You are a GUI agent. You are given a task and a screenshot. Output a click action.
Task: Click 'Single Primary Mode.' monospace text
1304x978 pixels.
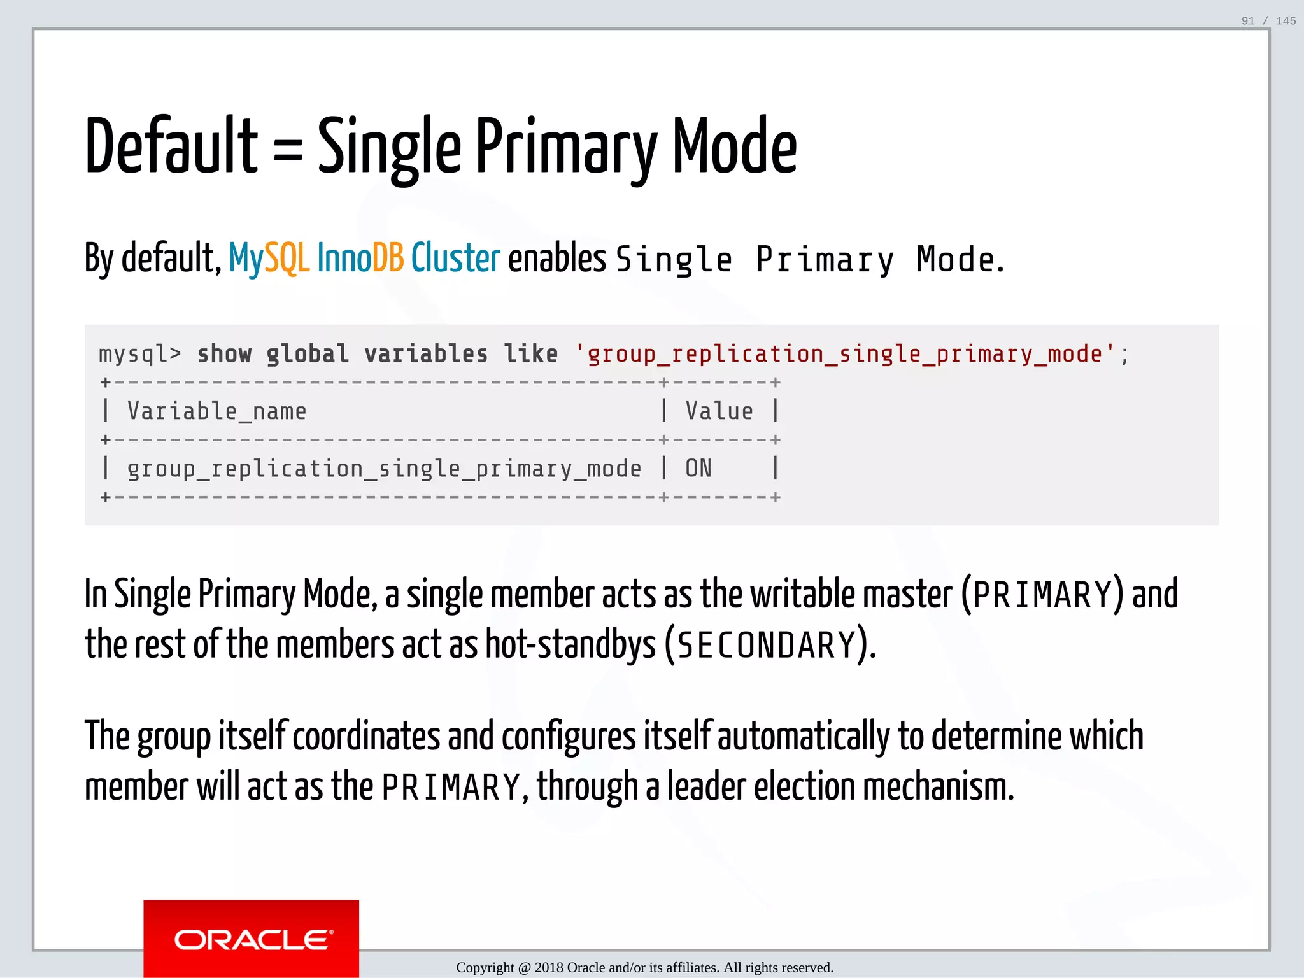click(810, 260)
